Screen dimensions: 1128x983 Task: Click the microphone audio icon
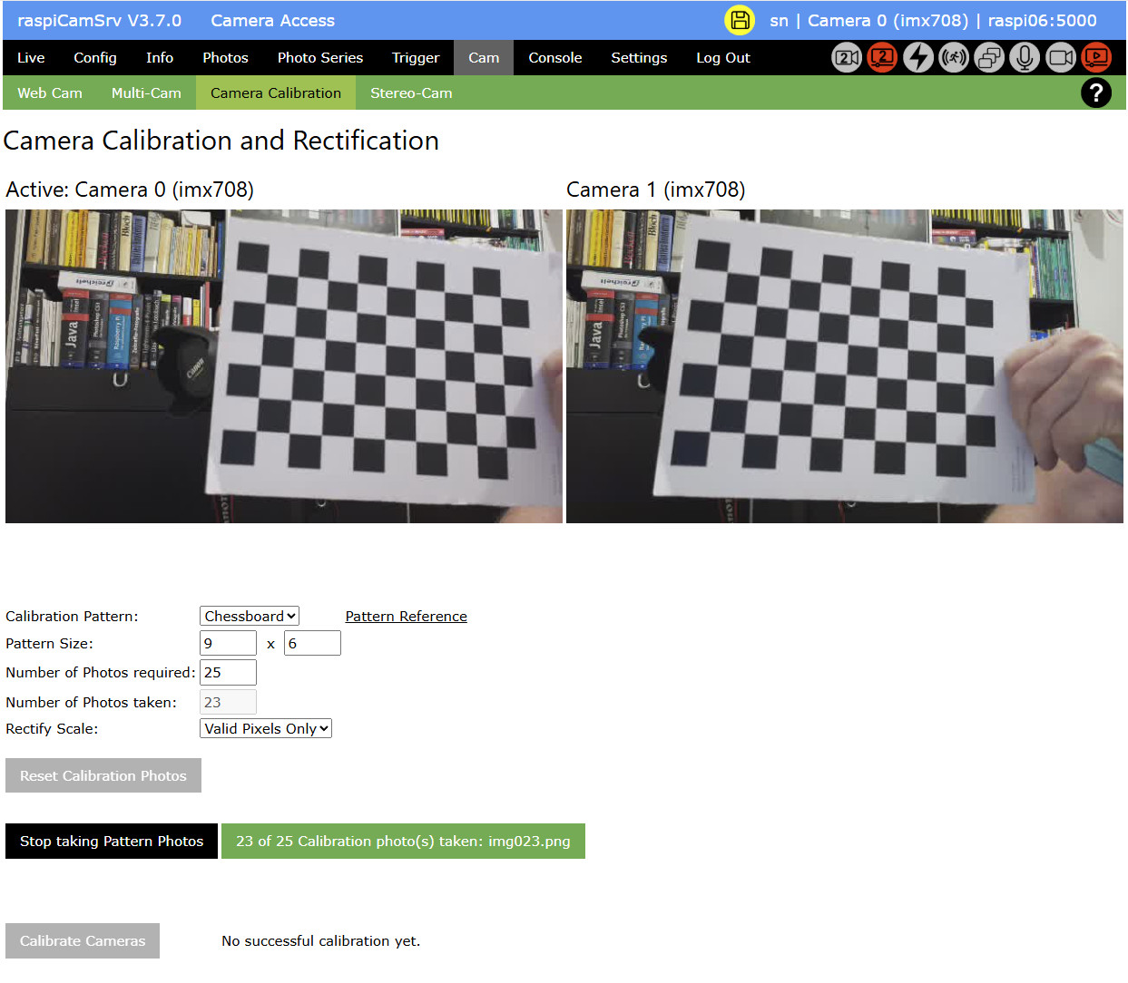1025,58
